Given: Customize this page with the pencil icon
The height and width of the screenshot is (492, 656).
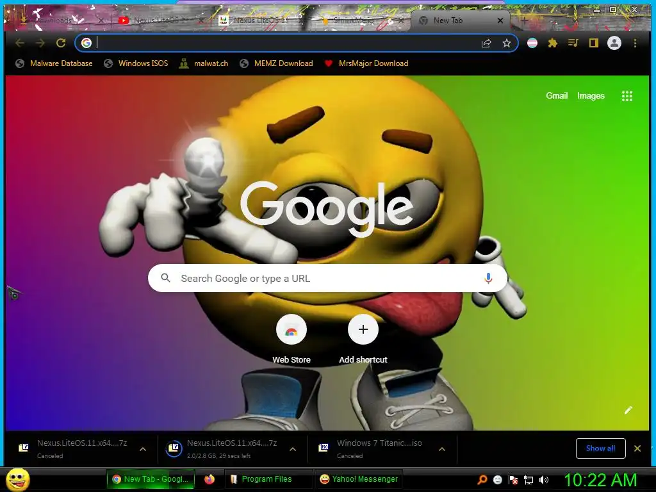Looking at the screenshot, I should [628, 410].
